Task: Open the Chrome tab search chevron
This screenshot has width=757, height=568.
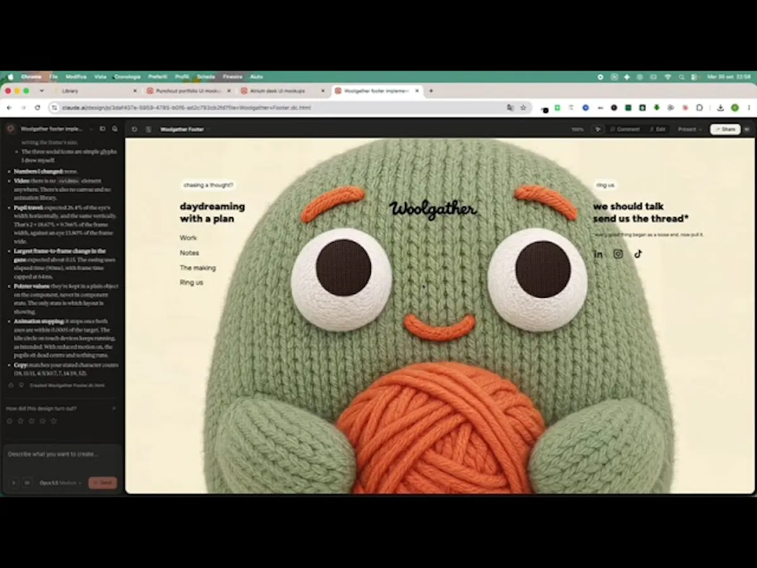Action: 42,91
